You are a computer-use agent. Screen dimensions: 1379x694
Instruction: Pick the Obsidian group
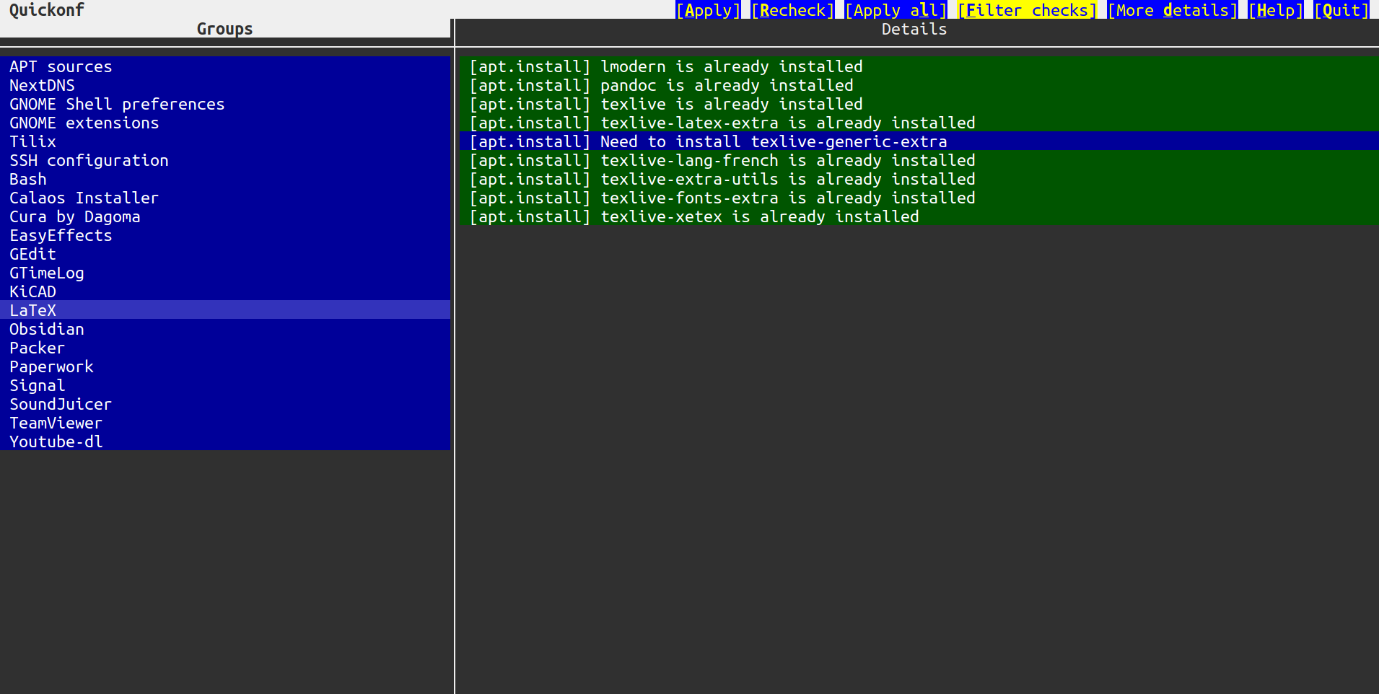pos(47,330)
